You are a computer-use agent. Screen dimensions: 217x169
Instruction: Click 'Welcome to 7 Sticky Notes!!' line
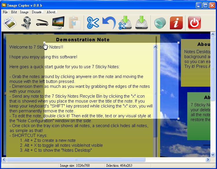click(36, 47)
